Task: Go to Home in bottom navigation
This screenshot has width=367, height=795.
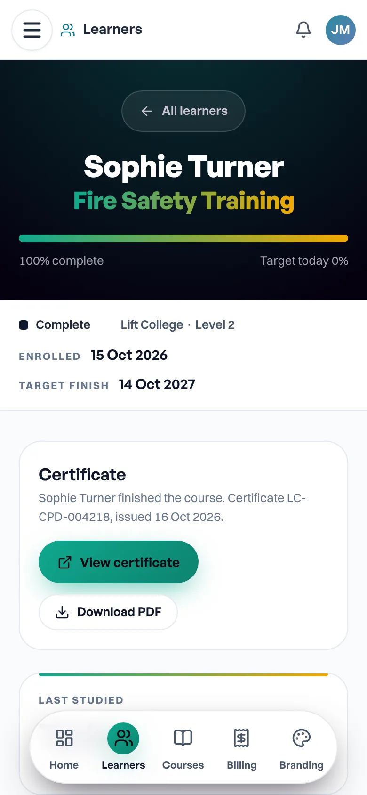Action: tap(64, 747)
